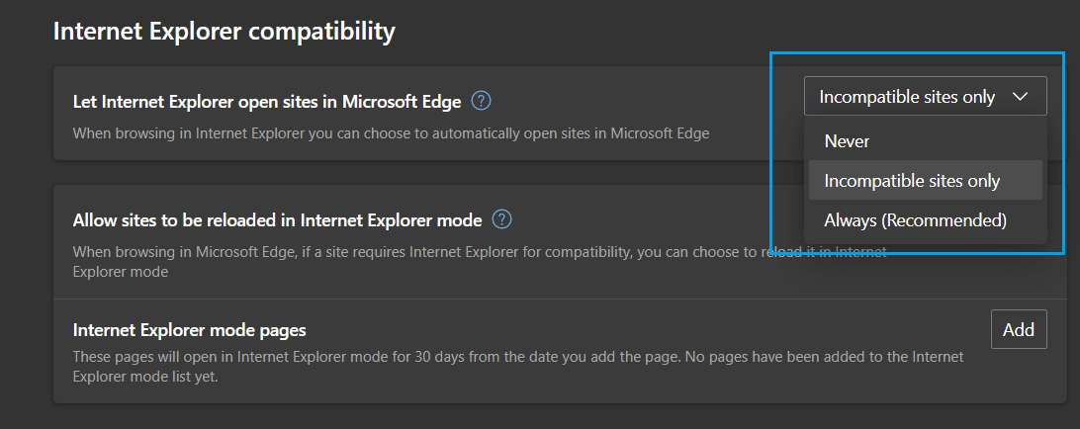Click the blue highlight border around the dropdown

click(770, 153)
